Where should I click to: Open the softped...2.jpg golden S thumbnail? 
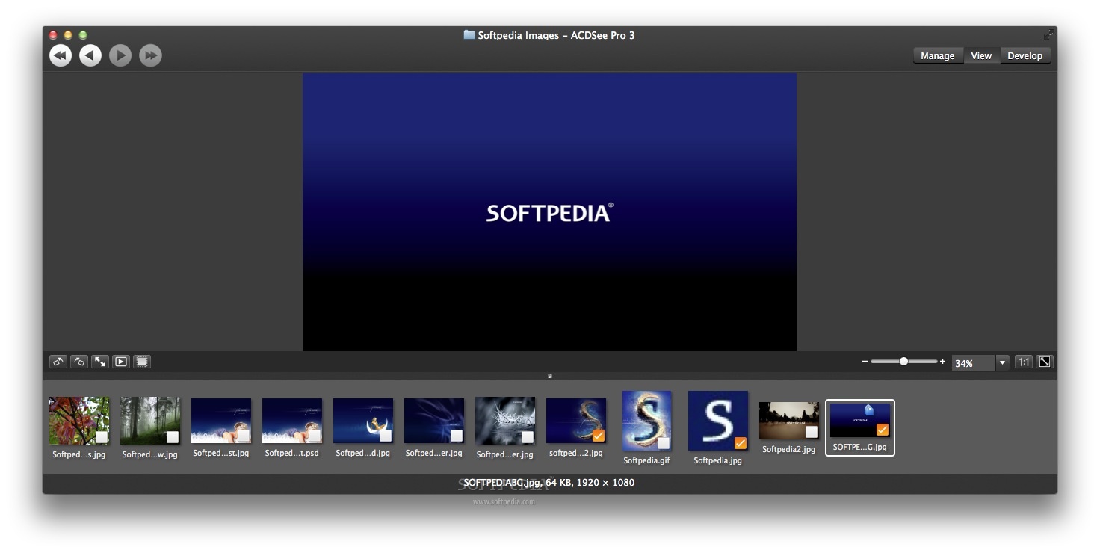(x=576, y=421)
